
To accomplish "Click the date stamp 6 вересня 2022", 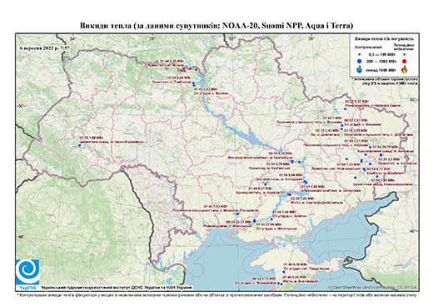I will tap(45, 48).
